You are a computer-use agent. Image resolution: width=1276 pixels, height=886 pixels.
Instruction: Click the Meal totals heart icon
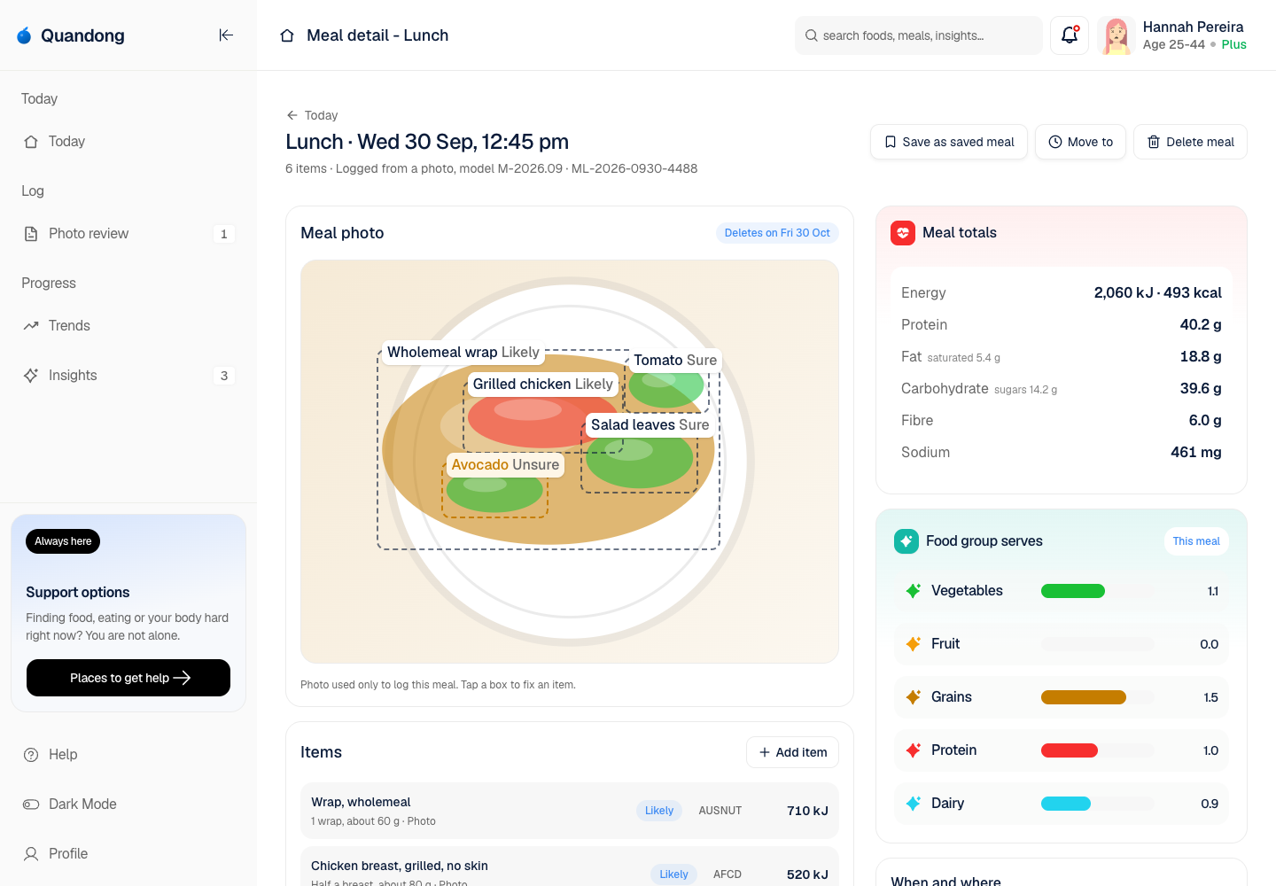(903, 233)
